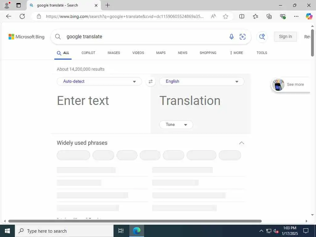The image size is (316, 237).
Task: Show hidden system tray icons
Action: click(261, 231)
